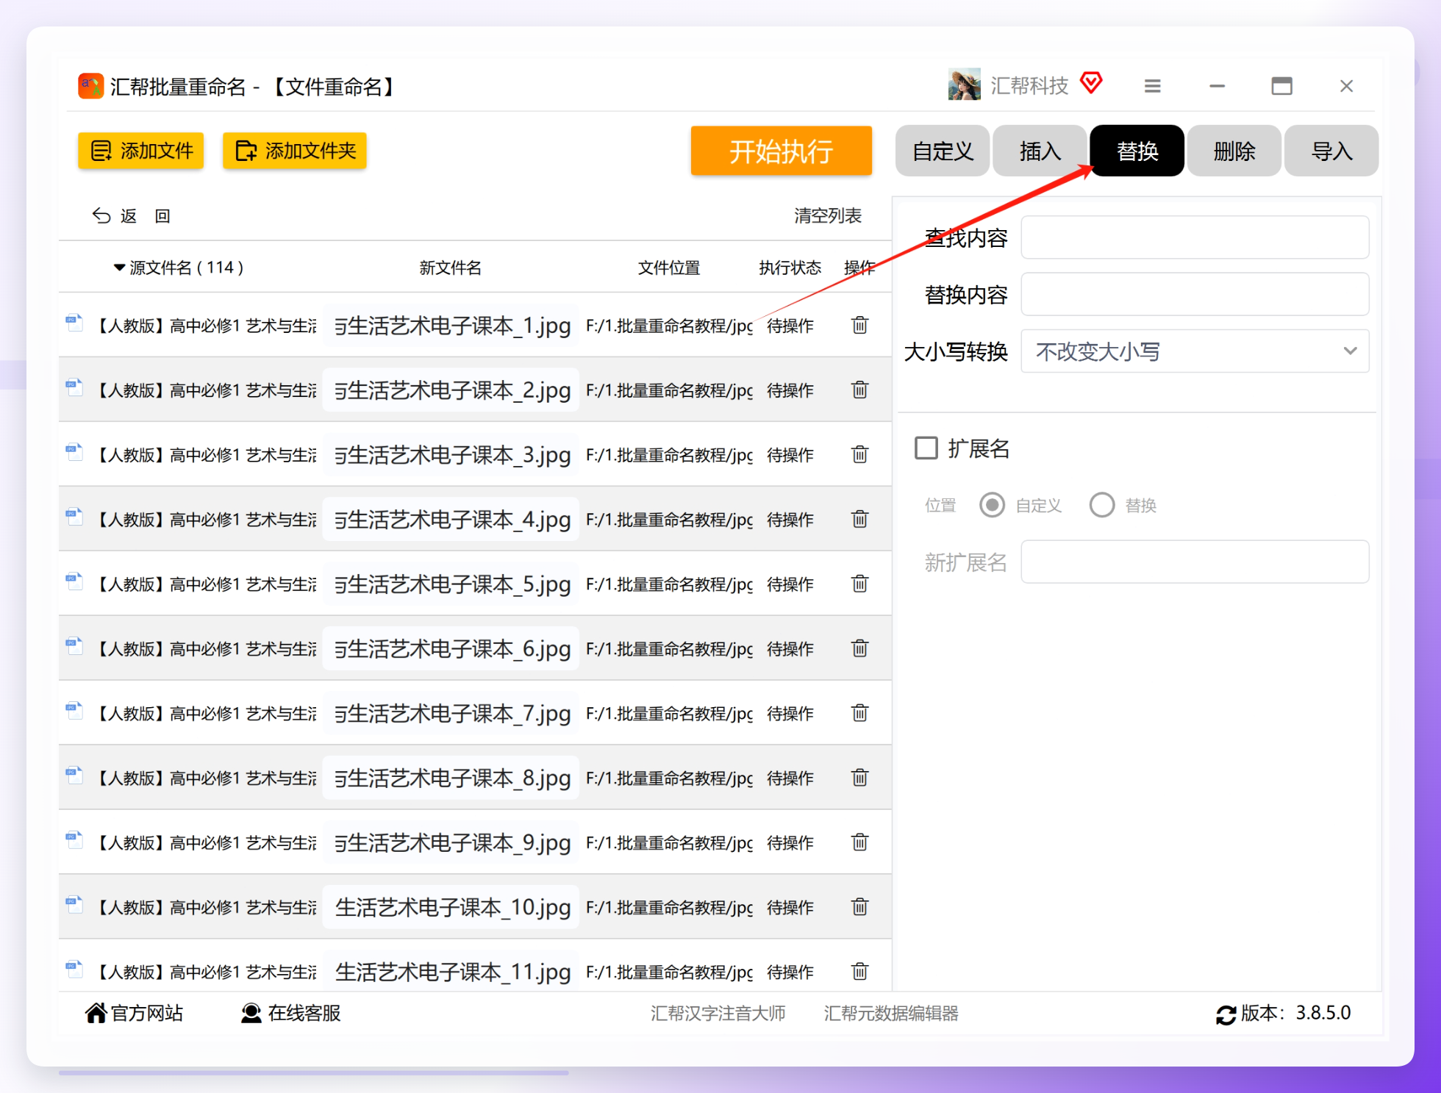Click the home icon for 官方网站
The height and width of the screenshot is (1093, 1441).
coord(96,1013)
